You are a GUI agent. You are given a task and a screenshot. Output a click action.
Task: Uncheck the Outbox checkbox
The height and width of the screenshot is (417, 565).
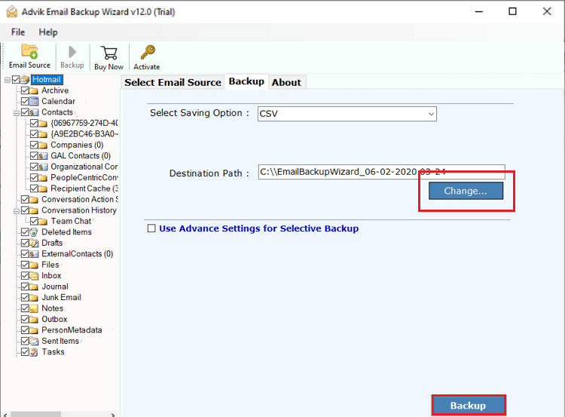point(25,319)
